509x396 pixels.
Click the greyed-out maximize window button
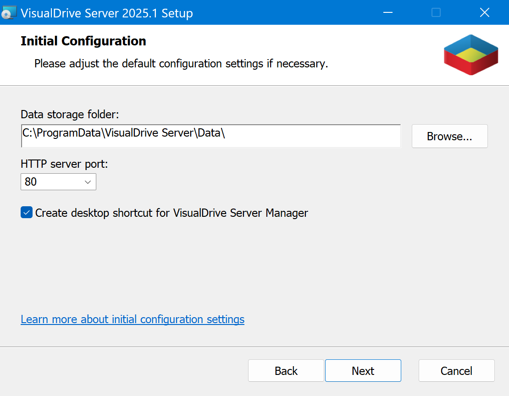(x=436, y=13)
